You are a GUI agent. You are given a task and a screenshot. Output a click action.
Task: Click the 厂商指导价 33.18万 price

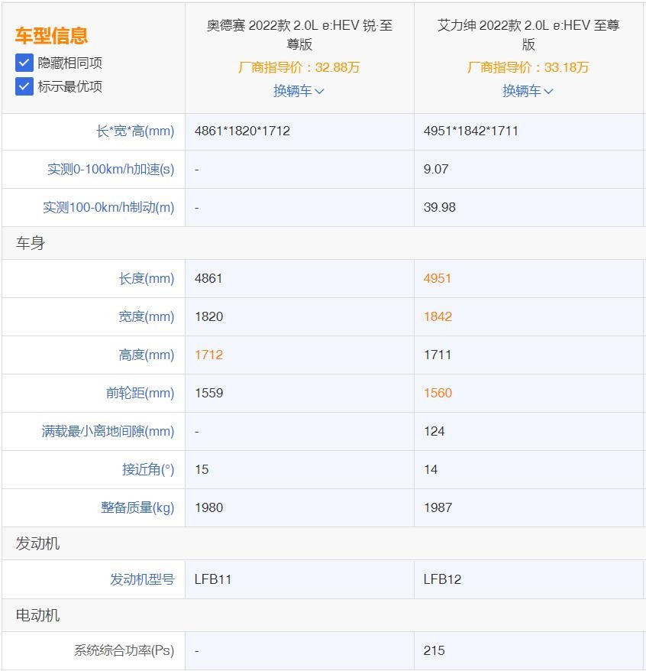tap(528, 67)
